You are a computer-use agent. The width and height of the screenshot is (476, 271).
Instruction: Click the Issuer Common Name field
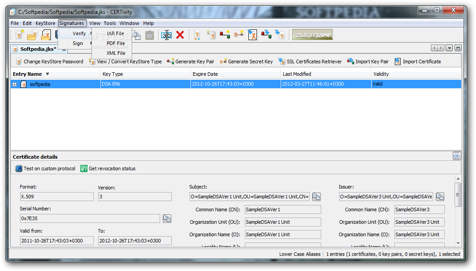click(x=419, y=209)
